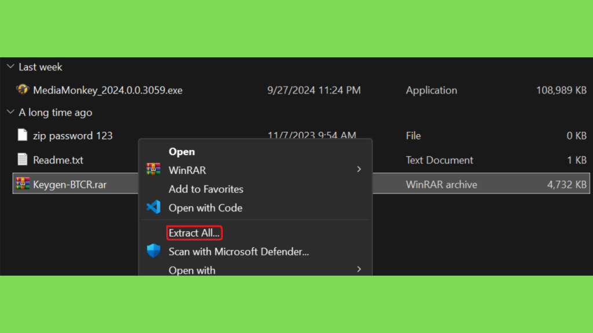This screenshot has width=593, height=333.
Task: Click the A long time ago label
Action: [x=55, y=113]
